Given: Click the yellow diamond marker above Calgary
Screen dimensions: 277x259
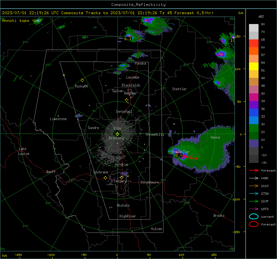Looking at the screenshot, I should coord(122,177).
